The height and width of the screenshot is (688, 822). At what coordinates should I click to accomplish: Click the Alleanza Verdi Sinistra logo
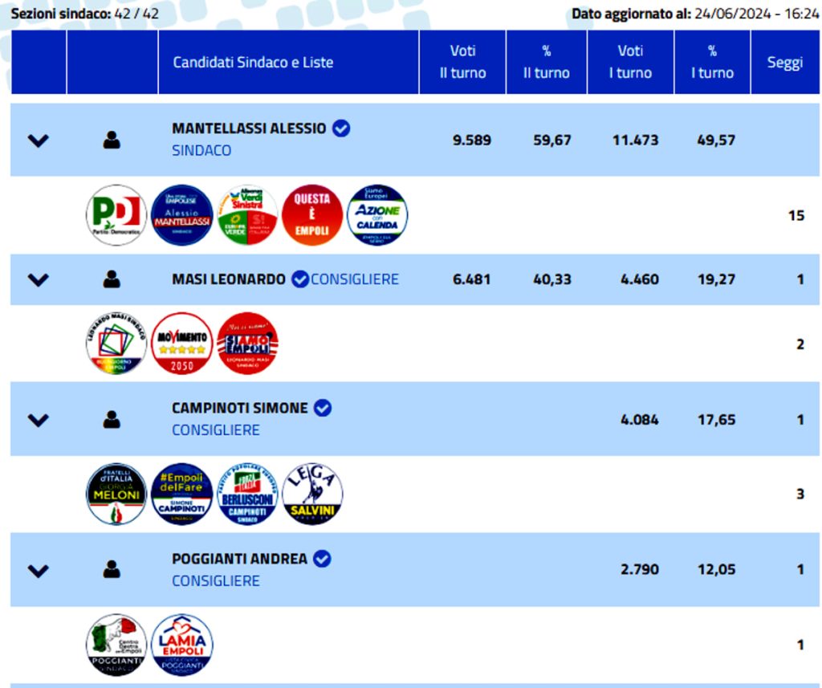[x=247, y=215]
